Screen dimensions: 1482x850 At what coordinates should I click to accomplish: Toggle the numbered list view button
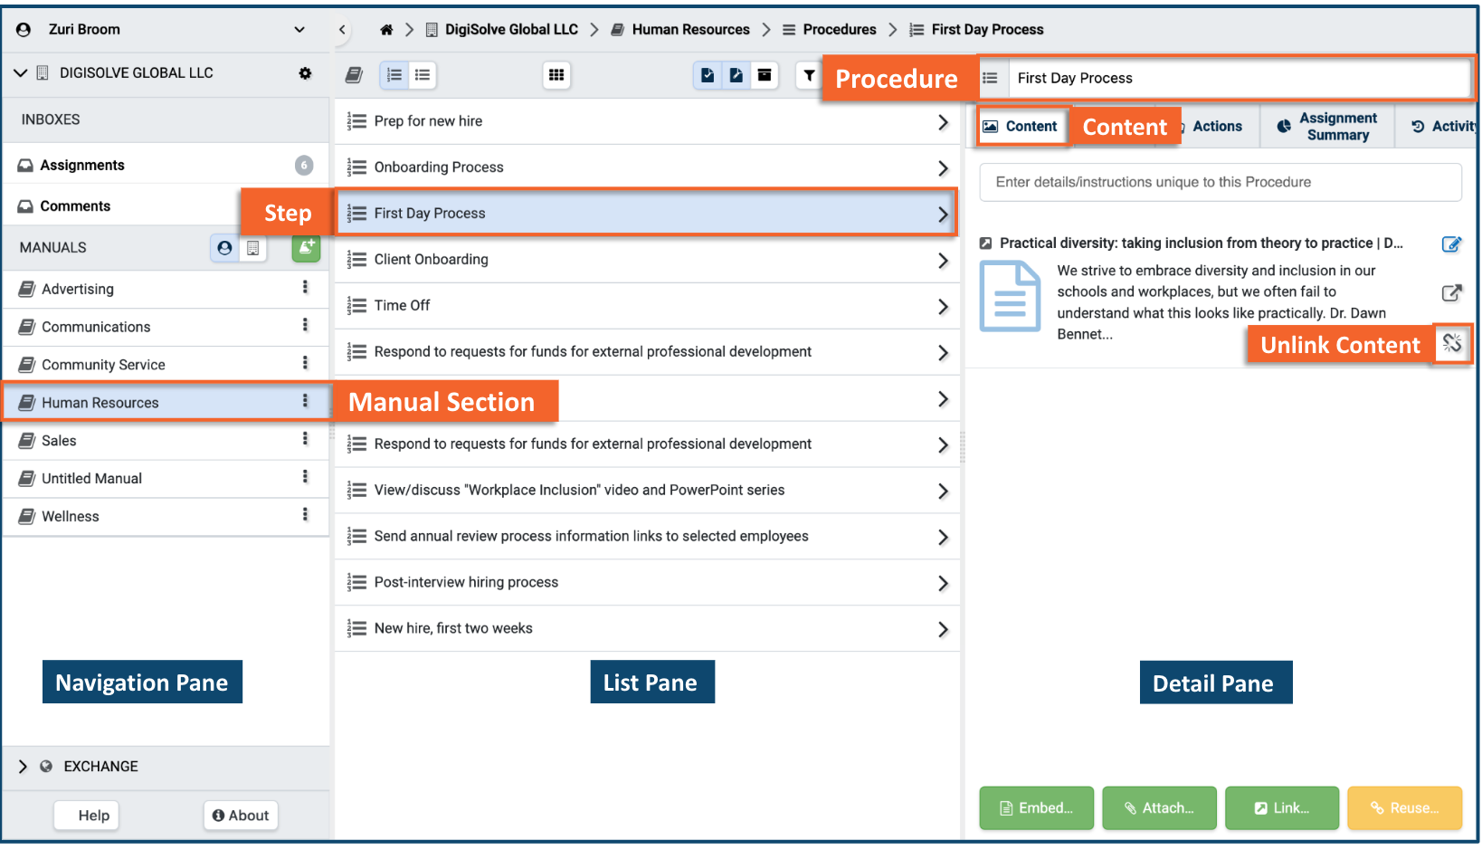tap(394, 75)
